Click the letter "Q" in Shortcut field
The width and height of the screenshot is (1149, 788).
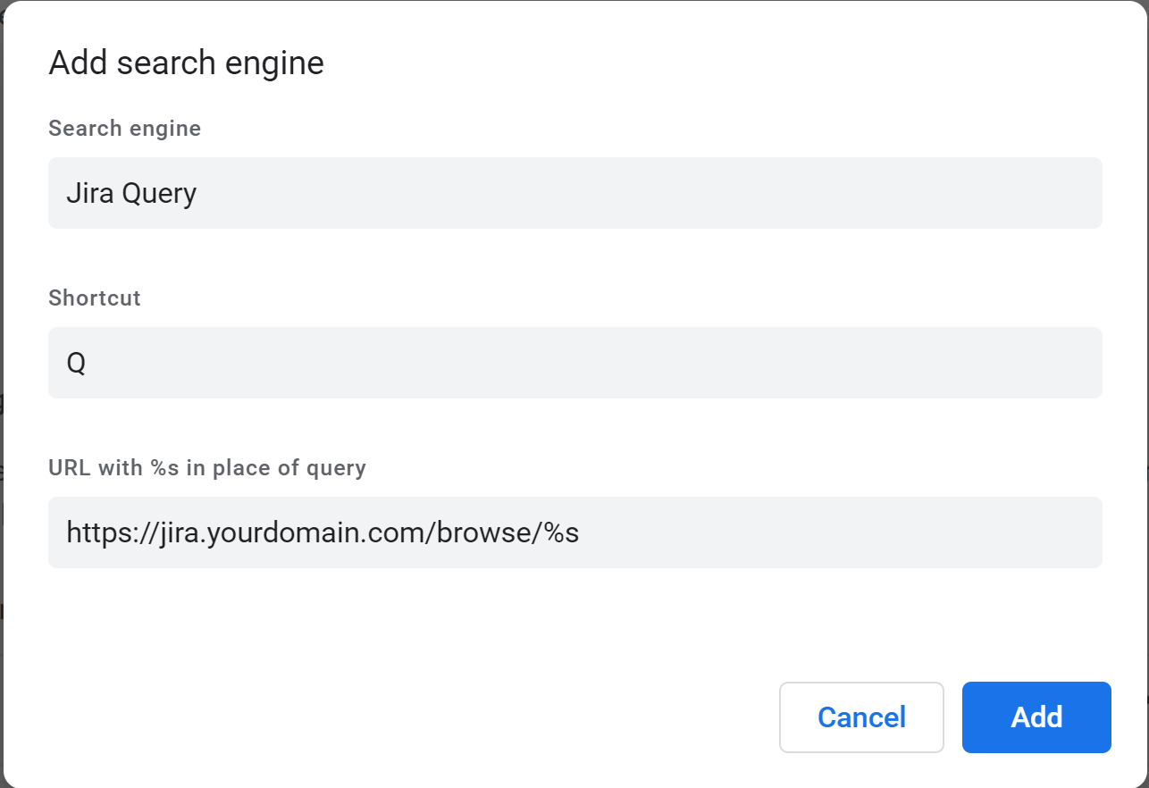[x=77, y=363]
